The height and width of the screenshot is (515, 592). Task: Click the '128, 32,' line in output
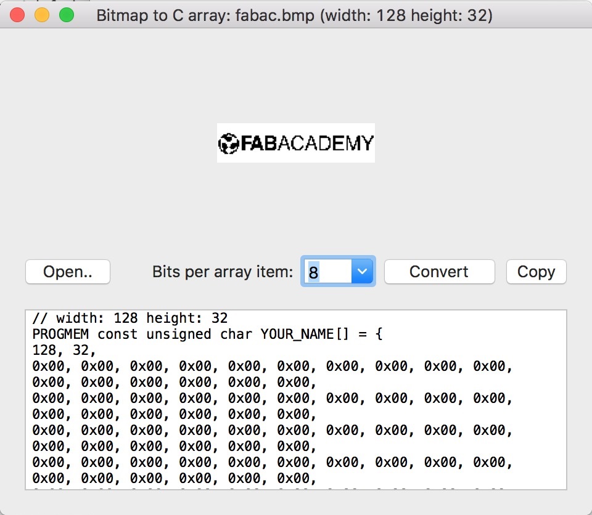[64, 351]
